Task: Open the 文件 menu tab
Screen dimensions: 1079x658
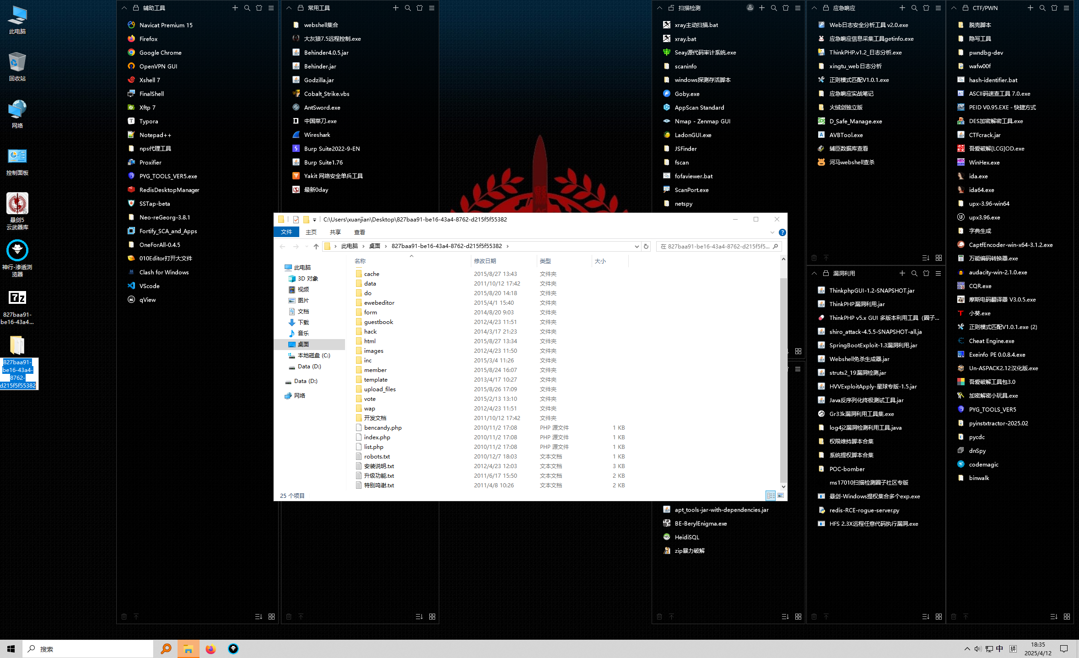Action: pyautogui.click(x=286, y=232)
